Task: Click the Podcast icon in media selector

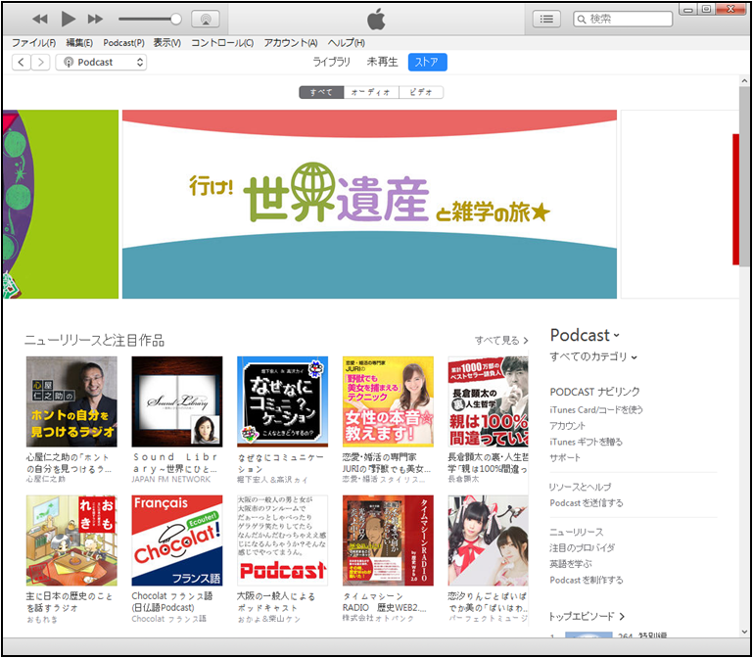Action: [69, 63]
